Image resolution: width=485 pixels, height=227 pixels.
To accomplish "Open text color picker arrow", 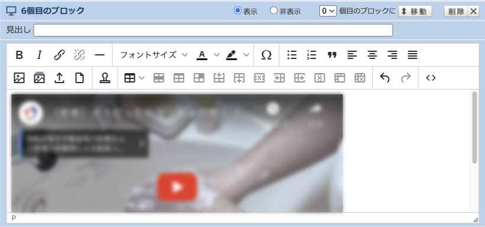I will click(216, 55).
